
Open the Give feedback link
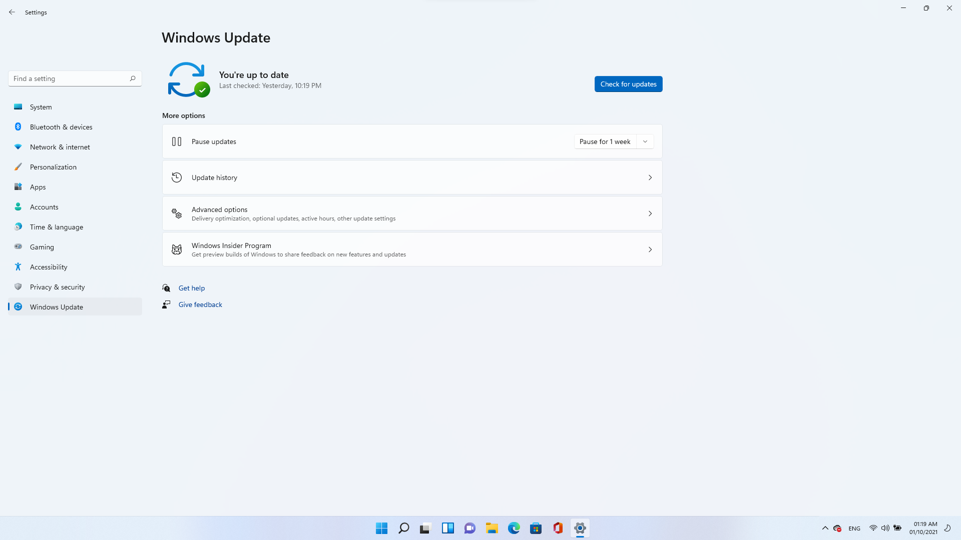coord(200,304)
